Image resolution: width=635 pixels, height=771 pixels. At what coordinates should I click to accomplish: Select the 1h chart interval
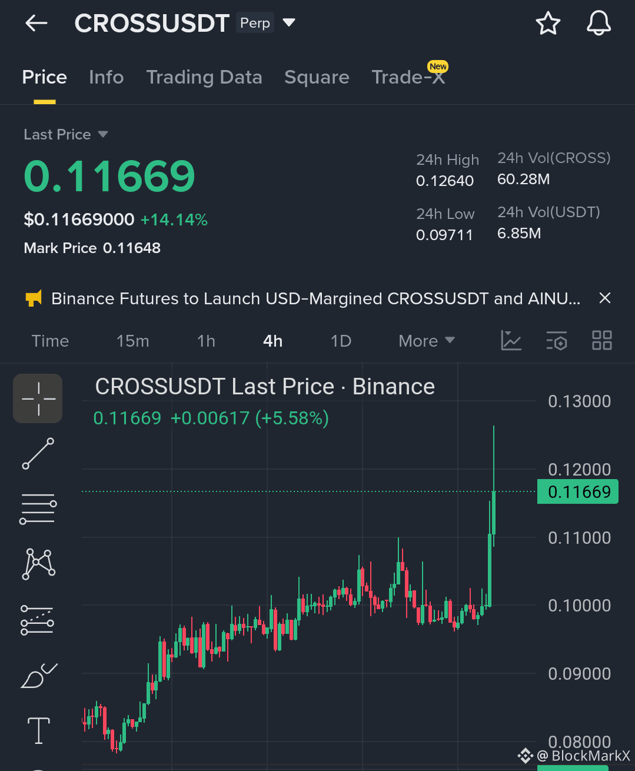coord(206,341)
